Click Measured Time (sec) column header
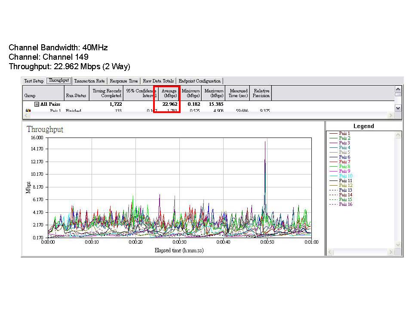The image size is (412, 309). coord(237,93)
